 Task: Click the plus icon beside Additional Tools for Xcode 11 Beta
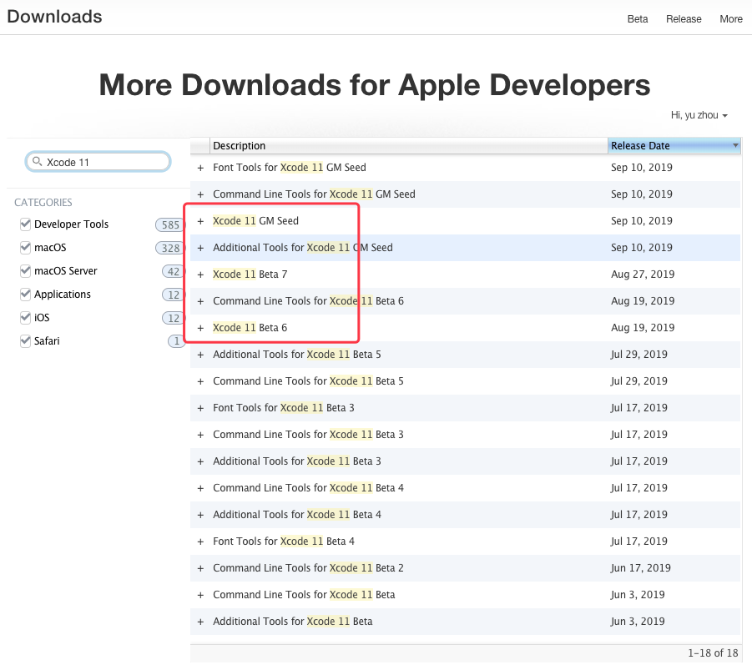[x=200, y=621]
